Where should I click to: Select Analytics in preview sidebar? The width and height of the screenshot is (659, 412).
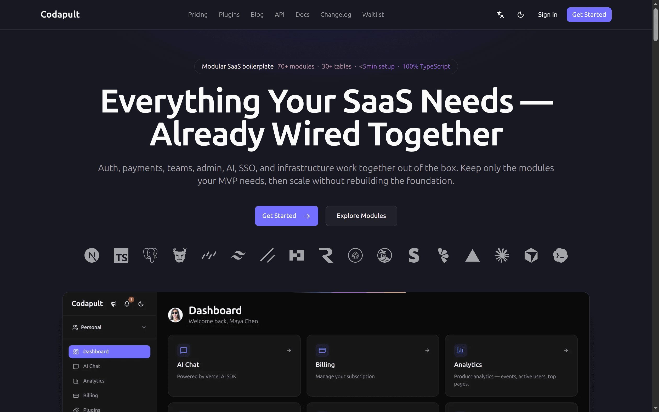pyautogui.click(x=110, y=381)
